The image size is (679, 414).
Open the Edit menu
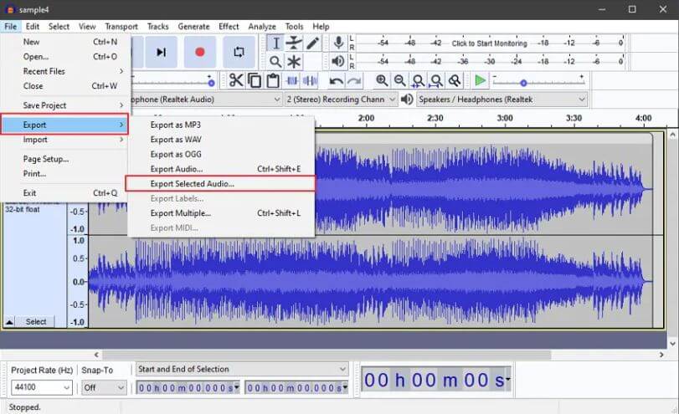(x=33, y=27)
